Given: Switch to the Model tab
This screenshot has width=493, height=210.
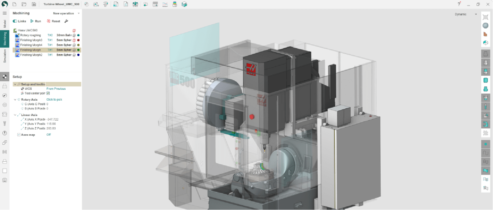Looking at the screenshot, I should click(x=5, y=24).
